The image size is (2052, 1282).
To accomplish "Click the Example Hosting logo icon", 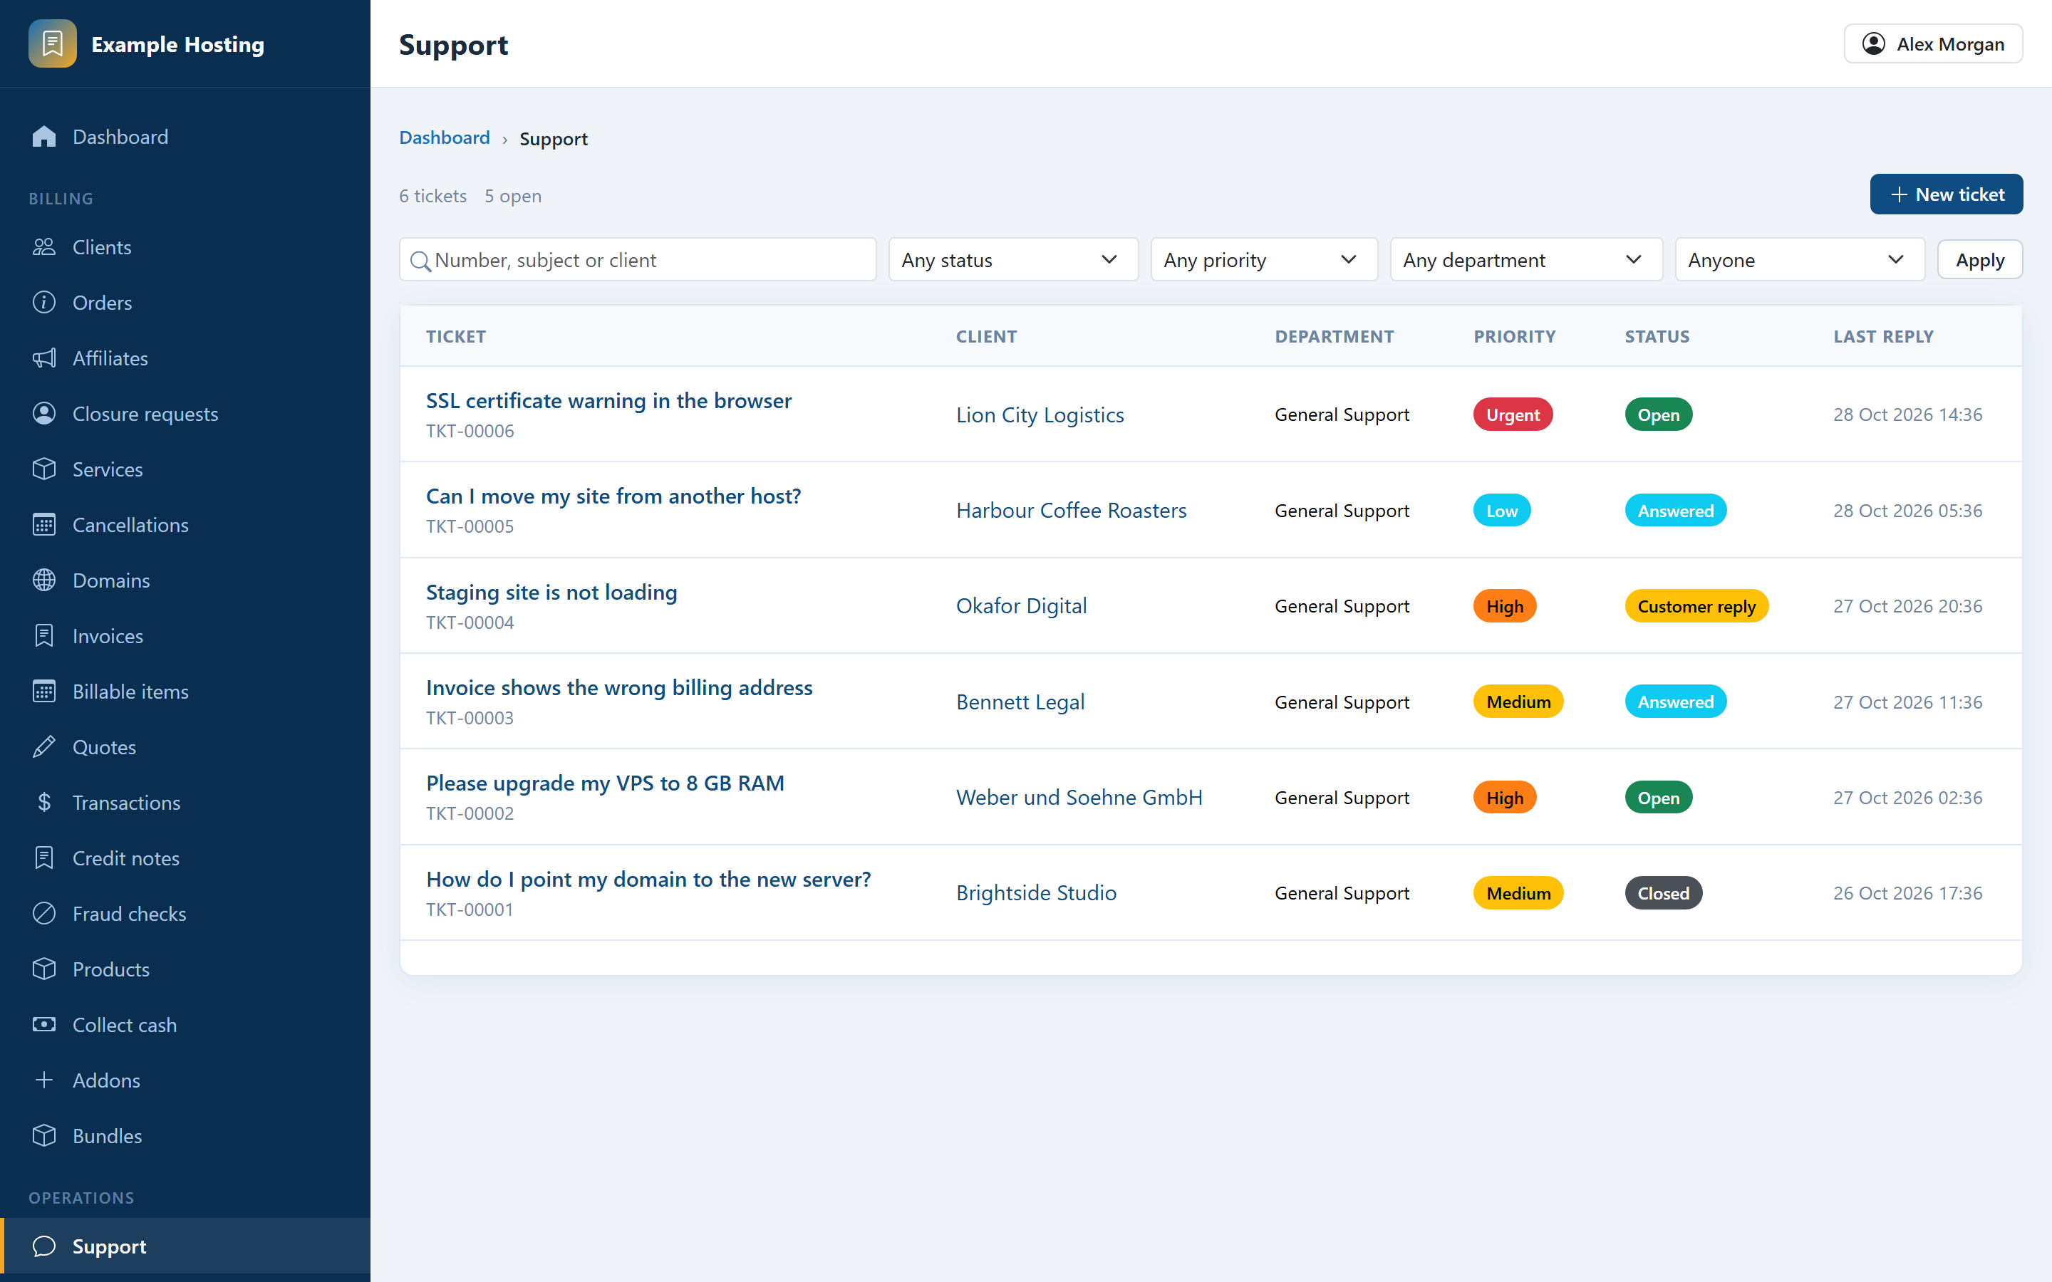I will coord(53,43).
